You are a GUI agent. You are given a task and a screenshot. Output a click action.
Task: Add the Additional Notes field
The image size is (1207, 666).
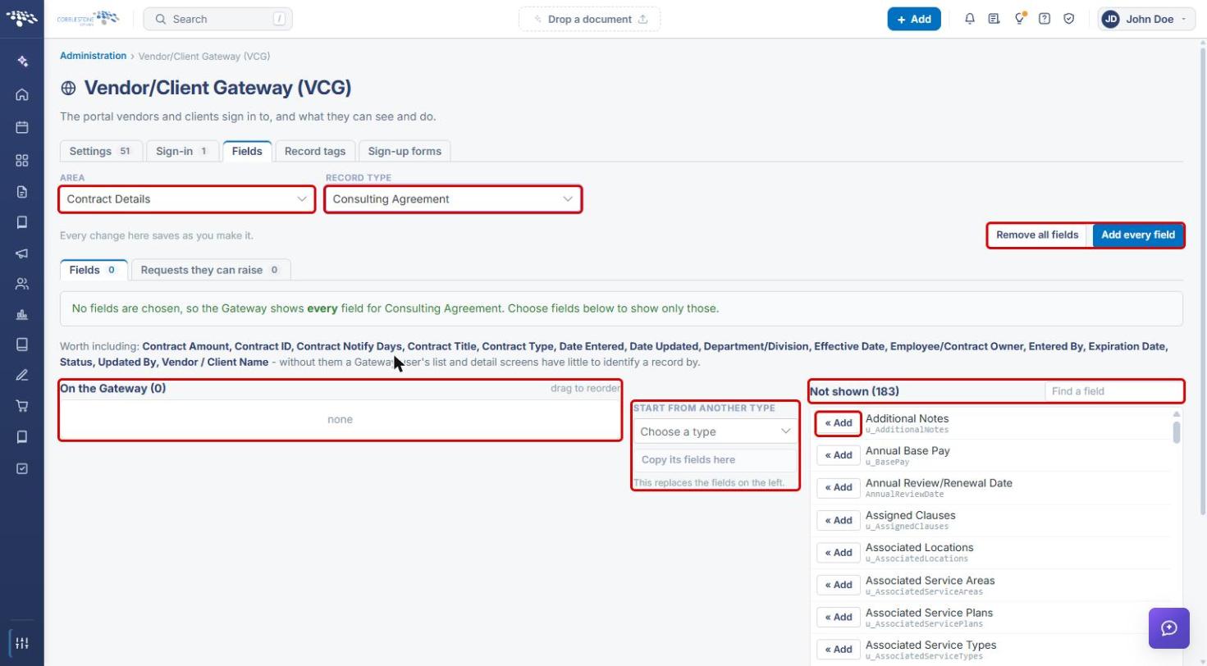[x=839, y=423]
